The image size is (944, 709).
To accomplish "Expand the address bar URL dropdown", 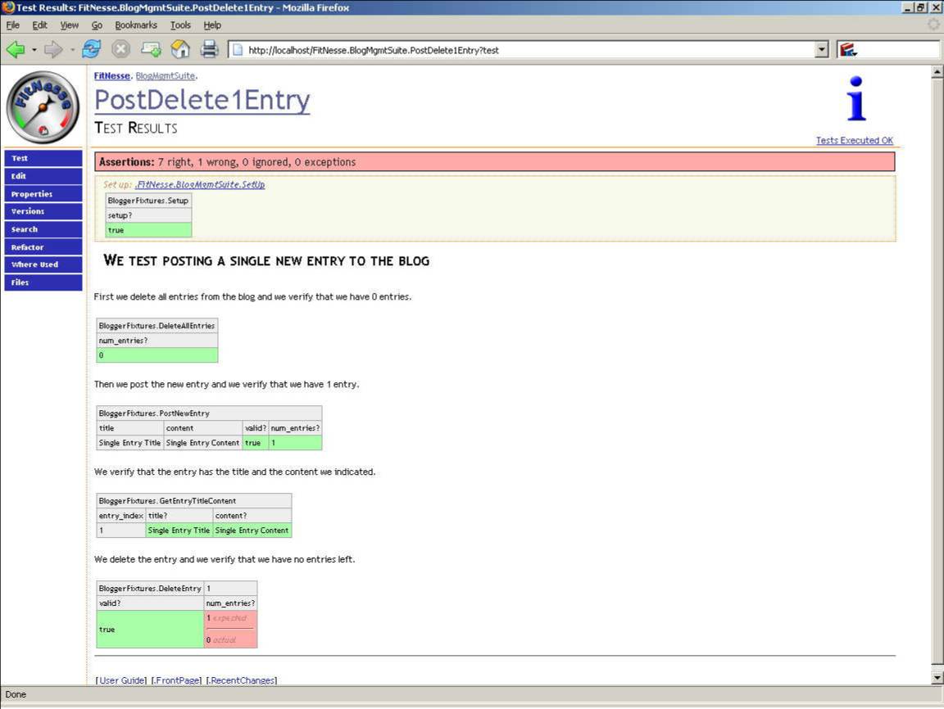I will (822, 51).
